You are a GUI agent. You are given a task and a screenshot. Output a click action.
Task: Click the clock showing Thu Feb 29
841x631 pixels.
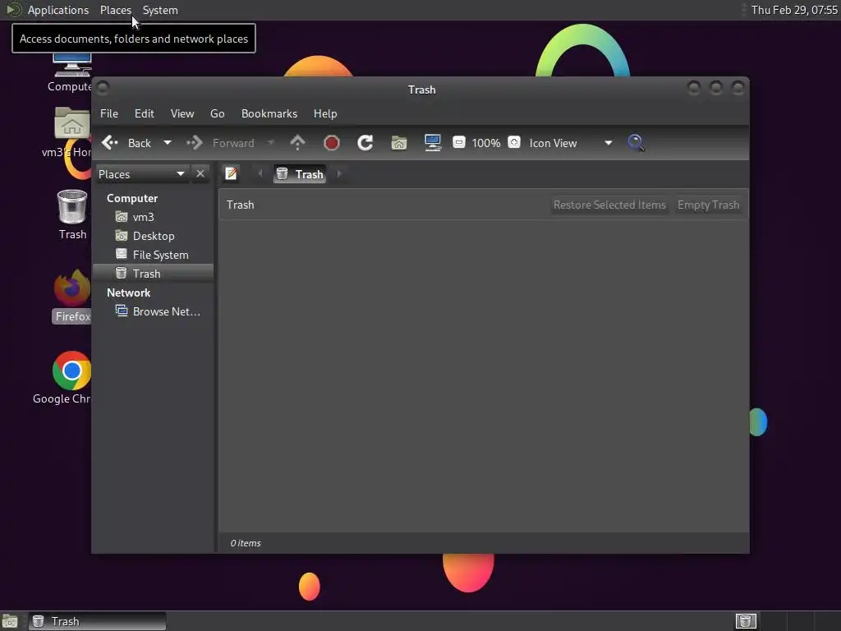click(x=794, y=10)
